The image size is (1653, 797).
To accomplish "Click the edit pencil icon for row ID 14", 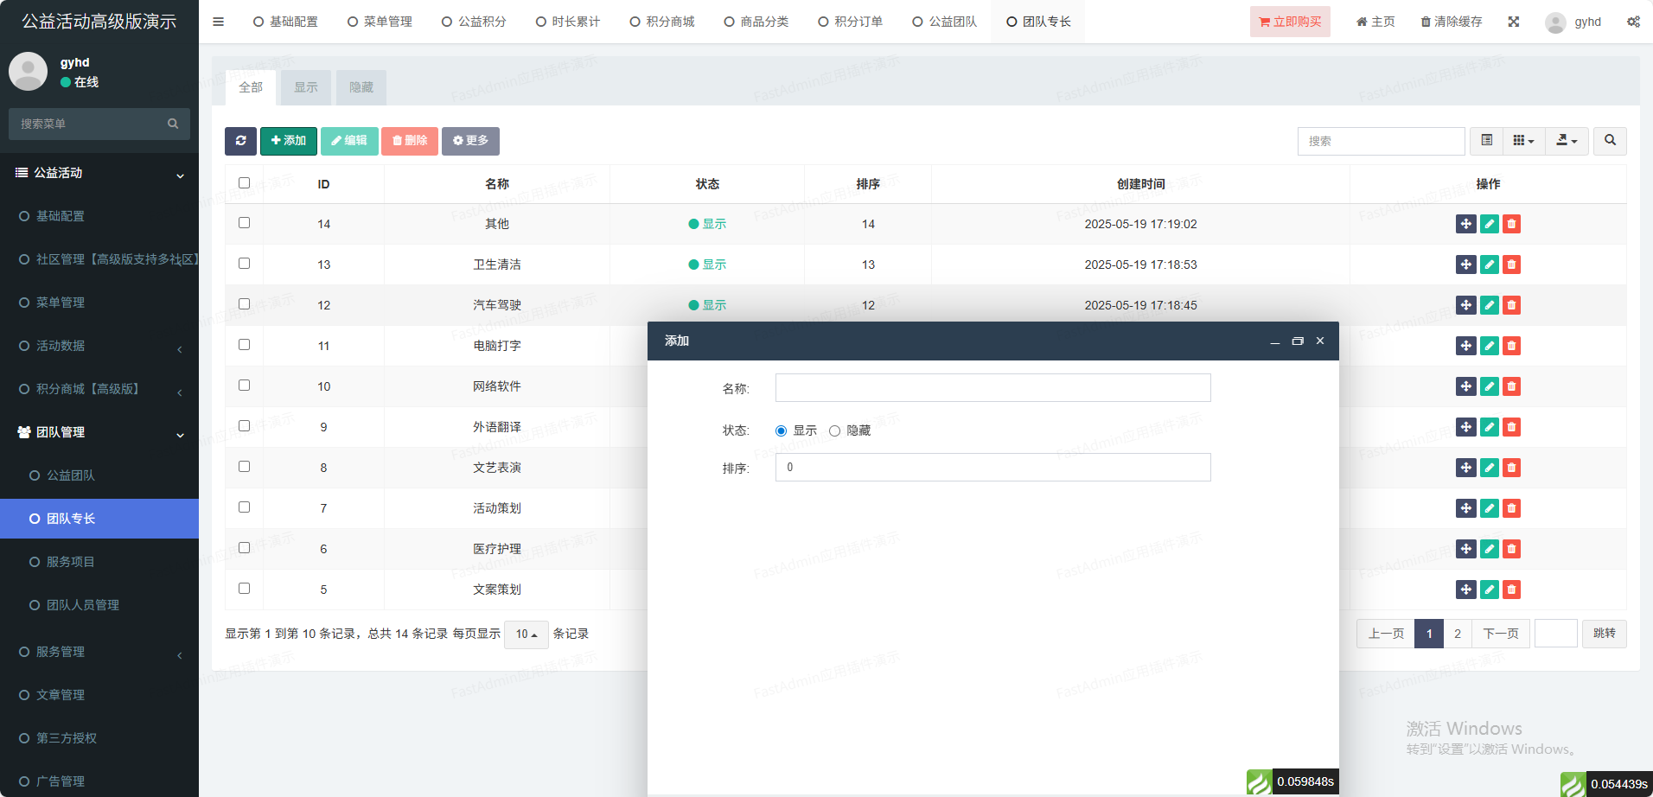I will [1489, 224].
